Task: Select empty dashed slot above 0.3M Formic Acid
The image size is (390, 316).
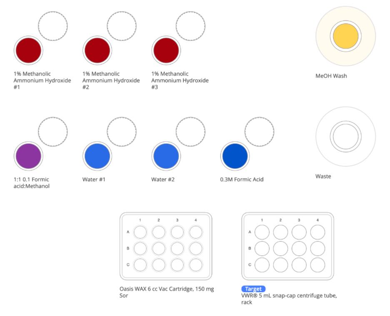Action: click(x=259, y=132)
